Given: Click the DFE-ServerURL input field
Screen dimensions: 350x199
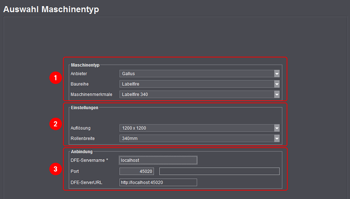Looking at the screenshot, I should click(158, 182).
